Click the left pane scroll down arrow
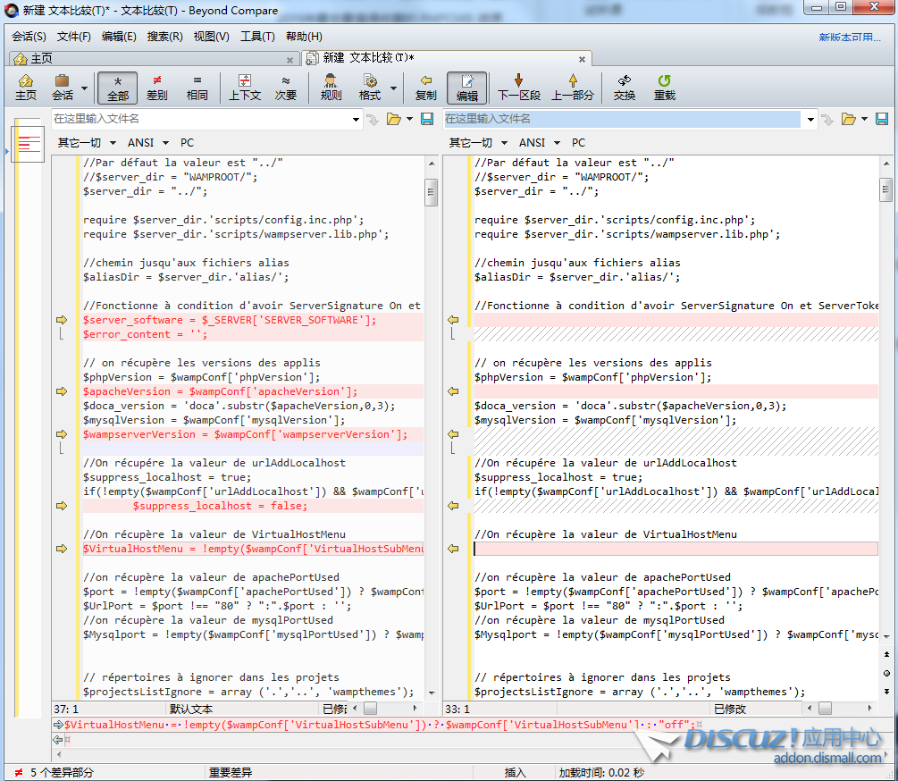This screenshot has width=898, height=781. pos(432,693)
